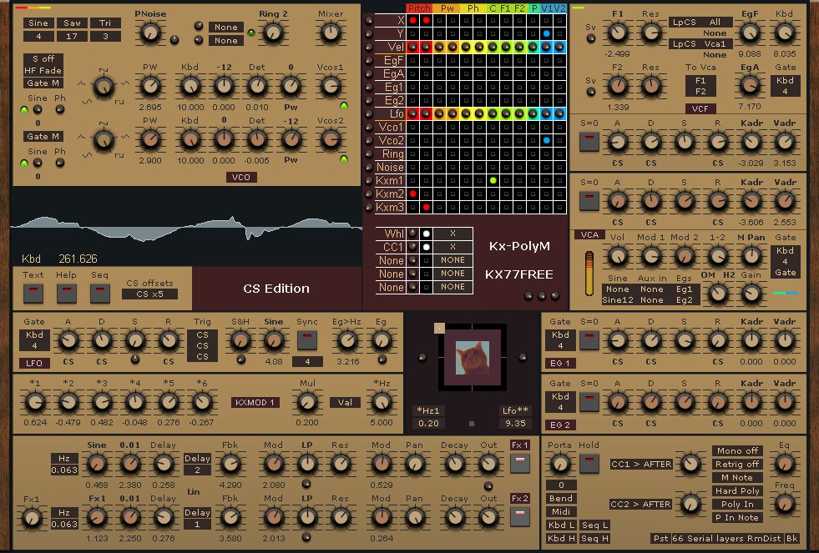Click the first red Pitch dot in X row

[413, 20]
